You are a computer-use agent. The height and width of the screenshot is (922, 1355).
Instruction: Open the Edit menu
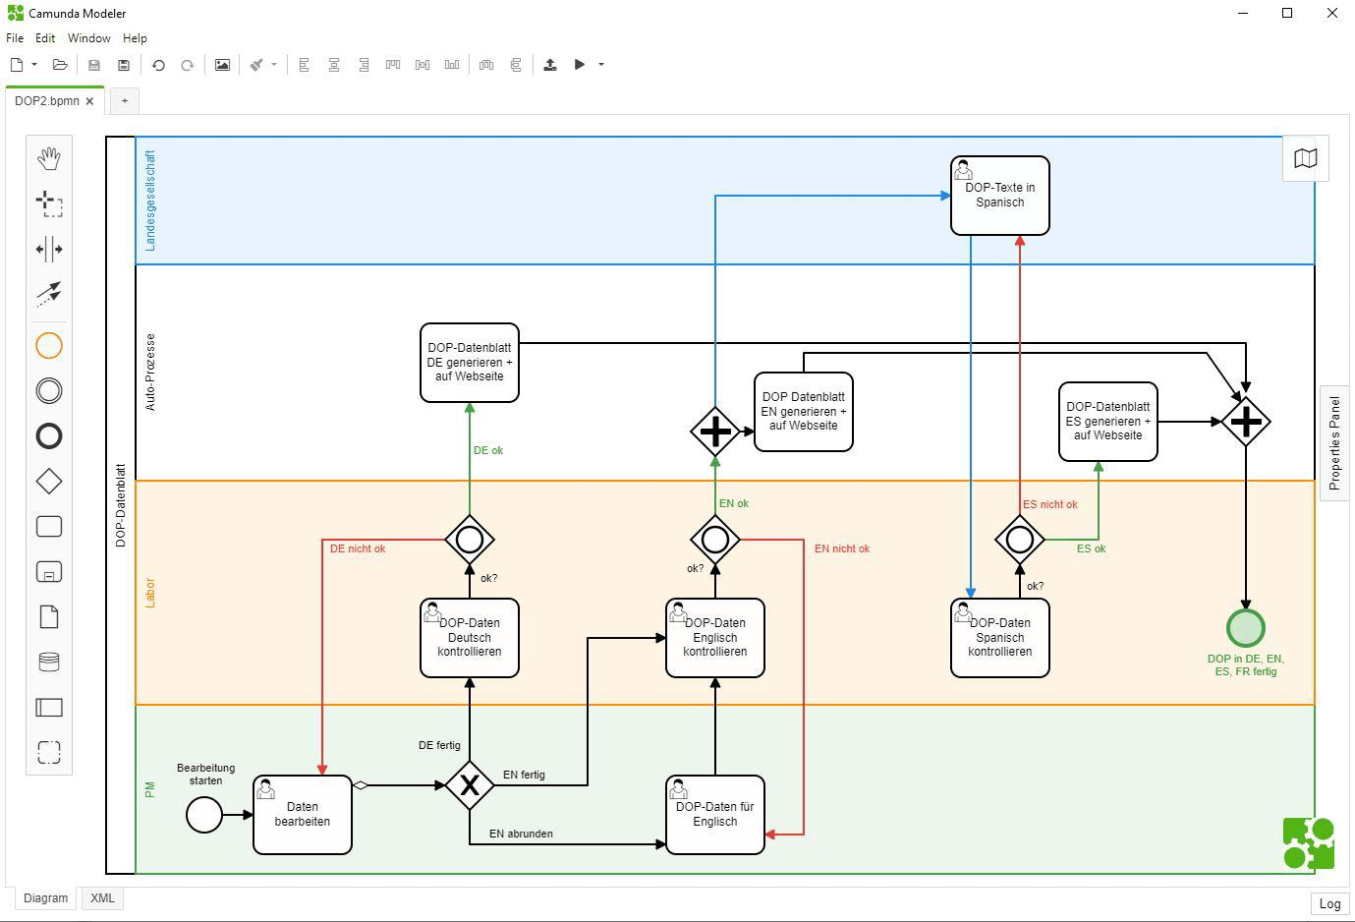pos(45,38)
